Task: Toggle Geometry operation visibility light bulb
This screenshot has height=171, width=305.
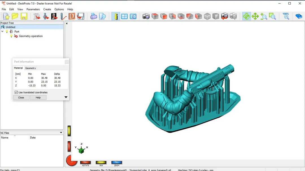Action: [x=11, y=36]
